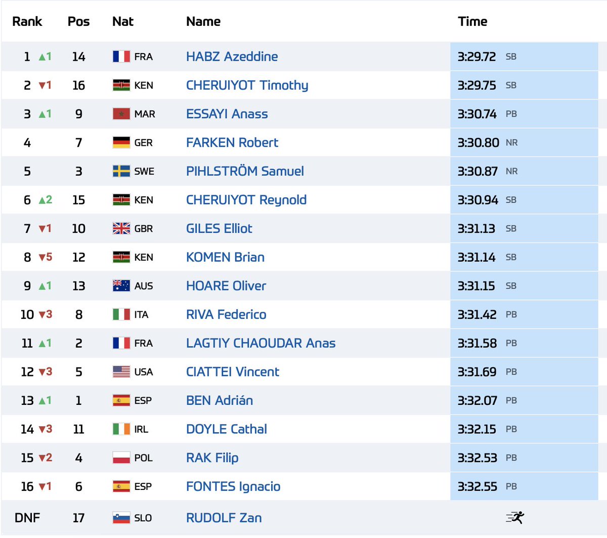The width and height of the screenshot is (607, 538).
Task: Click the Spanish flag in BEN Adrián's row
Action: point(121,400)
